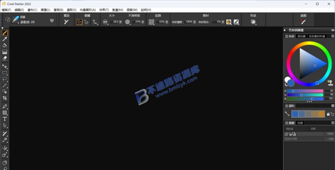Viewport: 335px width, 170px height.
Task: Open the 紋路 grain percentage dropdown
Action: (x=167, y=22)
